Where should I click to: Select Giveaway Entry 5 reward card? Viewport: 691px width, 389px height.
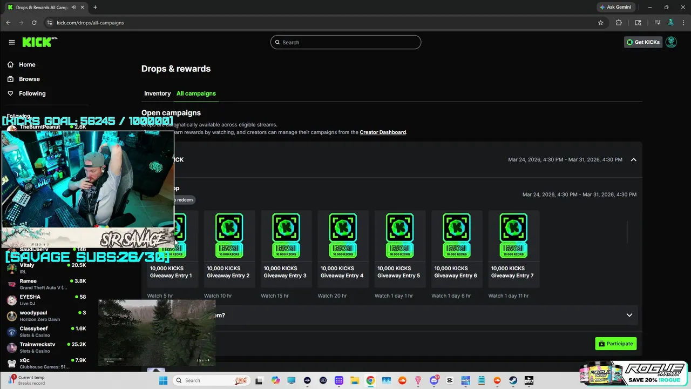399,248
